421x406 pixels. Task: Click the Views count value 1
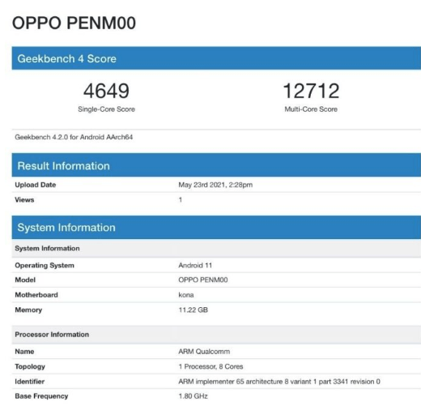point(180,200)
